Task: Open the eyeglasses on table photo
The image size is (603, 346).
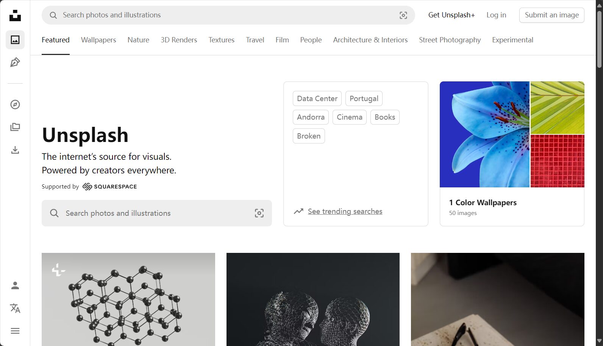Action: pos(498,299)
